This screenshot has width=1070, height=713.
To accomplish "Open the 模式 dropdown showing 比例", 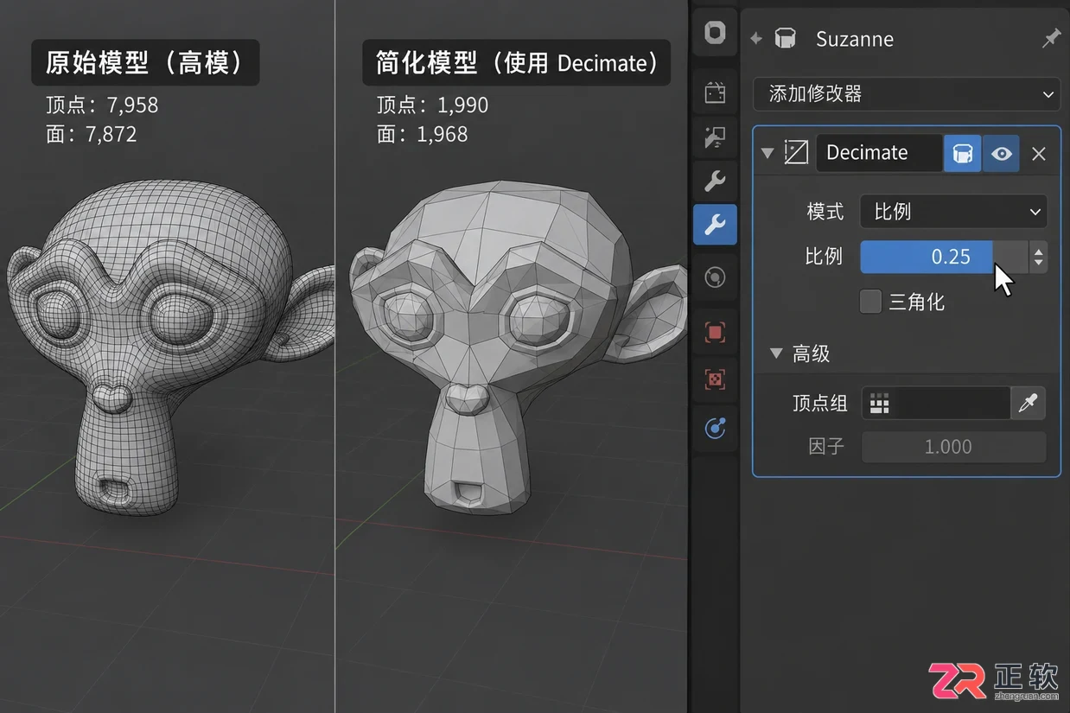I will pyautogui.click(x=953, y=212).
